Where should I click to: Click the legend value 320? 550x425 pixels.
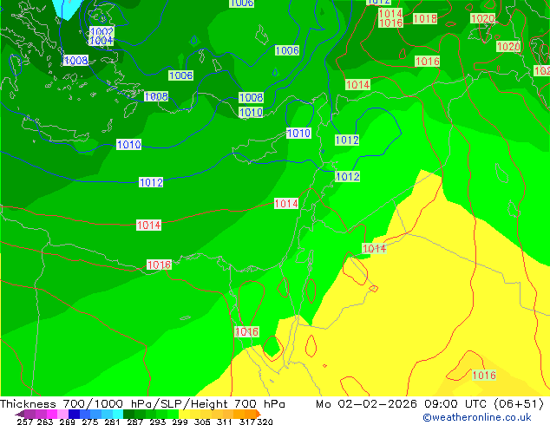click(265, 422)
